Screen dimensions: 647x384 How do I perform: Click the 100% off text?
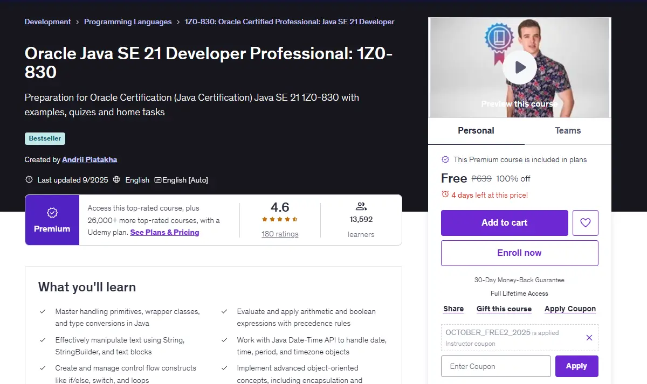[513, 179]
